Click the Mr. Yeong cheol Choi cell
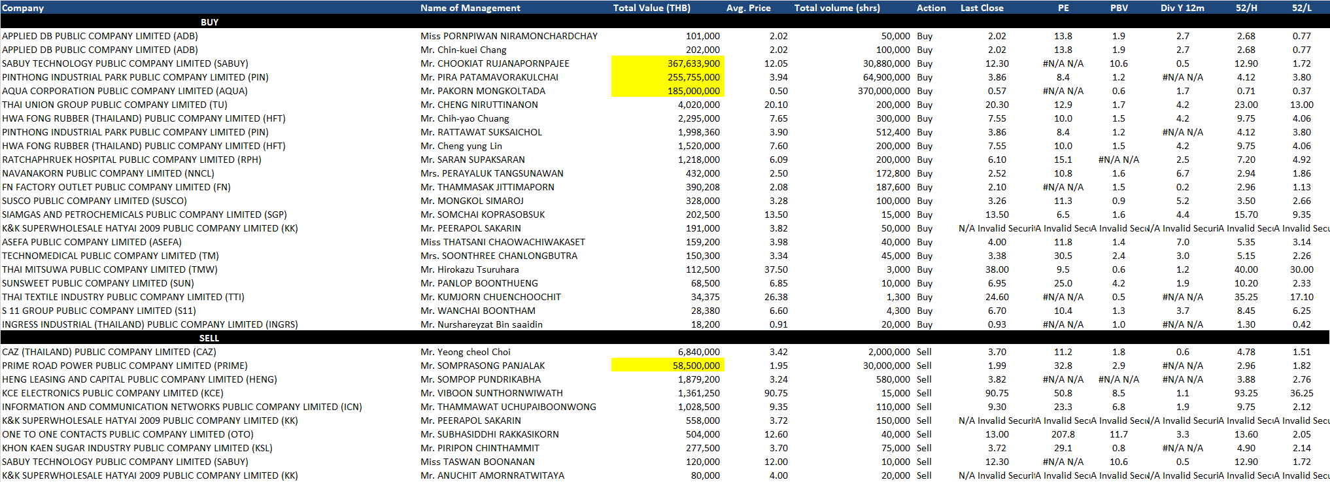 (x=465, y=352)
